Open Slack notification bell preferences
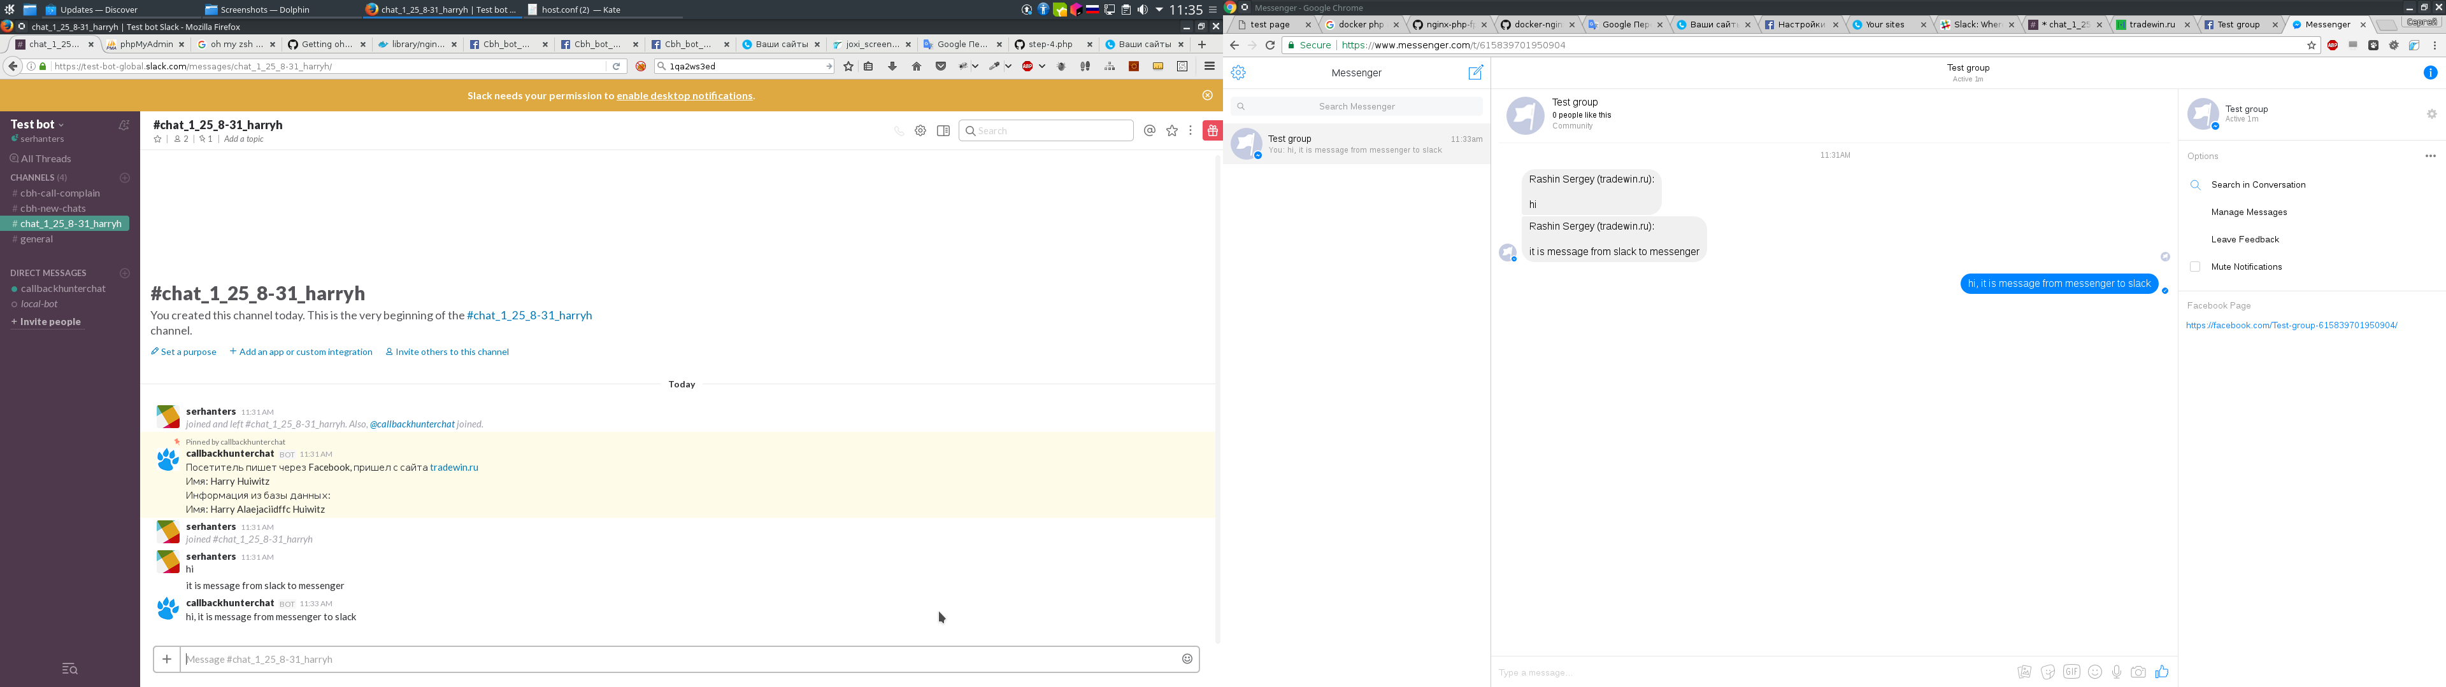 click(124, 125)
